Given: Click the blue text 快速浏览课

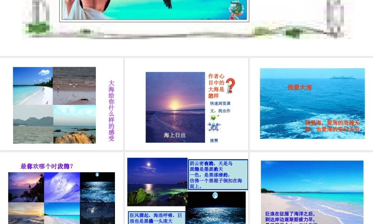Looking at the screenshot, I should click(x=220, y=103).
